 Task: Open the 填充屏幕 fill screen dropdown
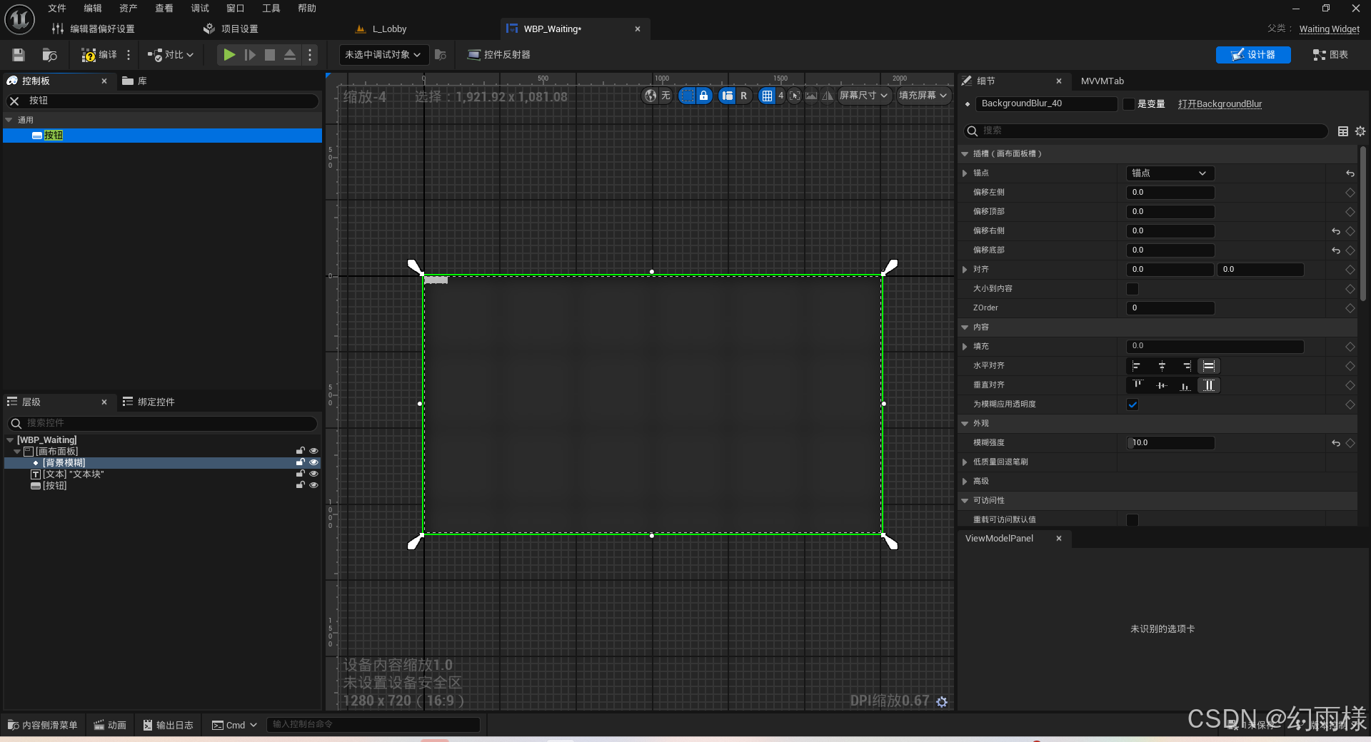coord(923,96)
